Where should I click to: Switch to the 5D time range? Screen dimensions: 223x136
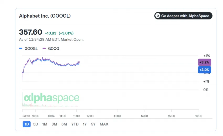pos(36,124)
